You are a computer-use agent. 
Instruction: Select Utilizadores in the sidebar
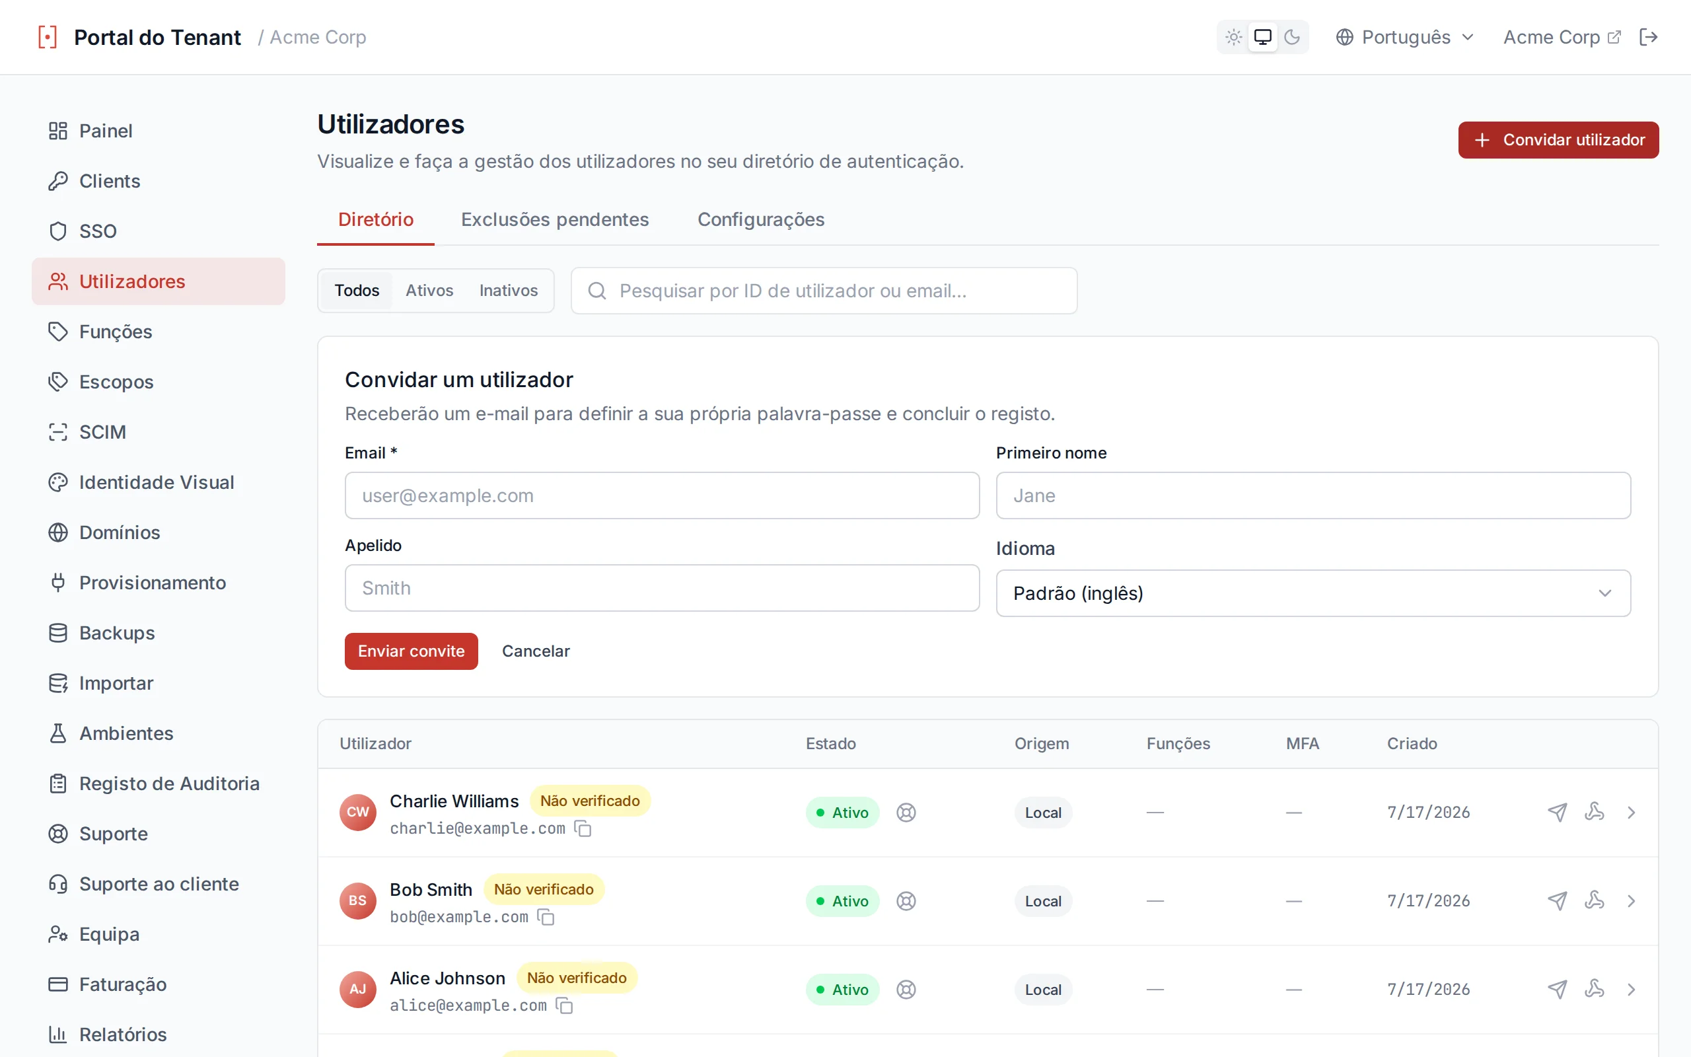(x=159, y=281)
